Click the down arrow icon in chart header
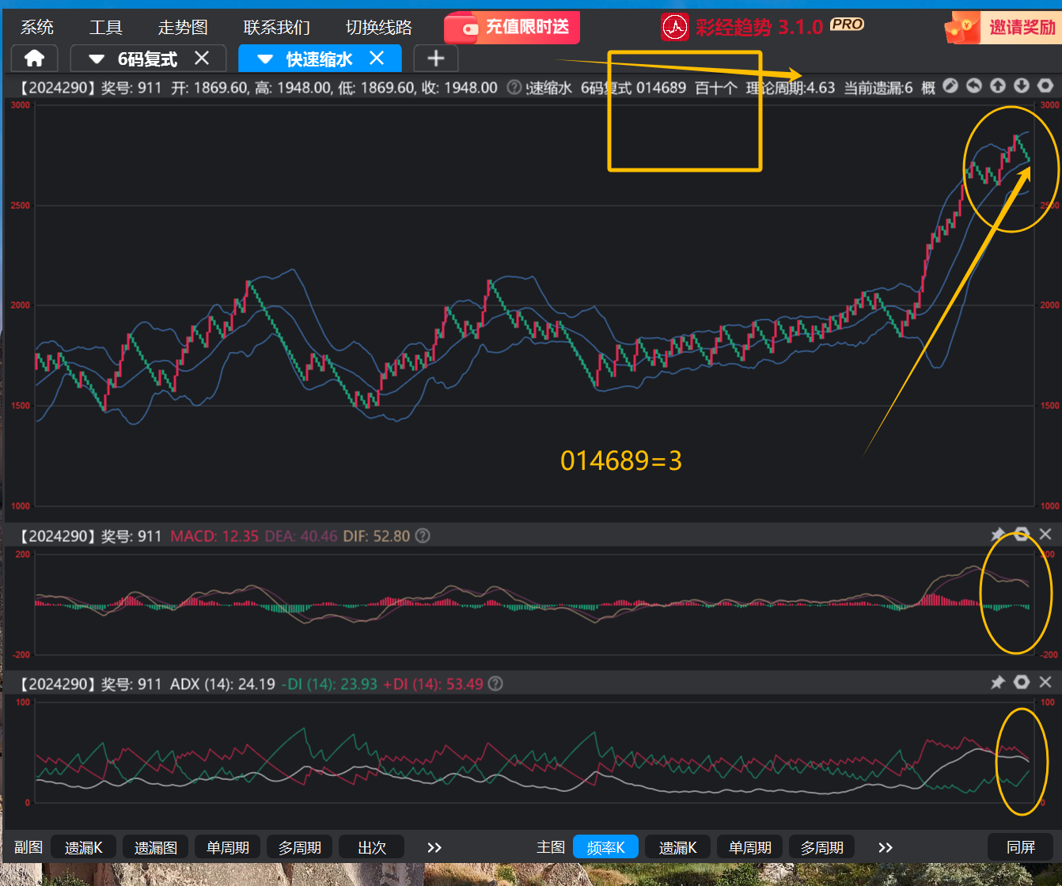The image size is (1062, 886). pos(1022,86)
